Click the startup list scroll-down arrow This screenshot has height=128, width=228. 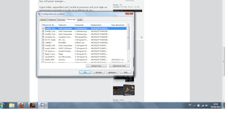pyautogui.click(x=128, y=61)
